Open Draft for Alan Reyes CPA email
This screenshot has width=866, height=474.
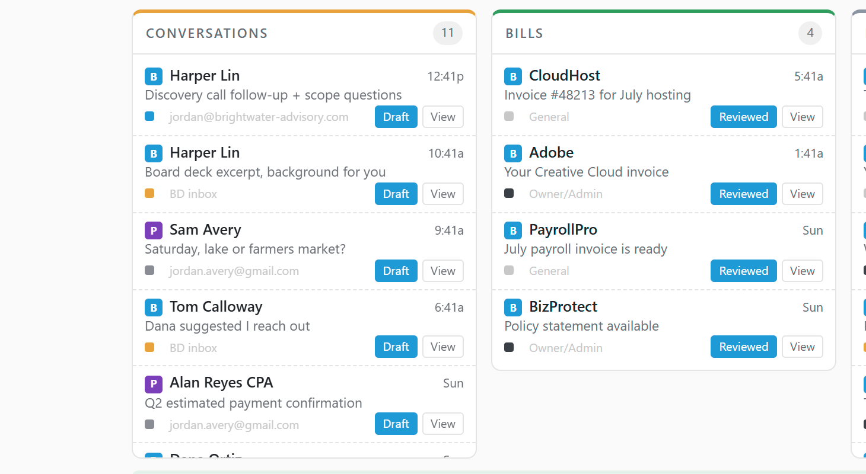tap(396, 424)
